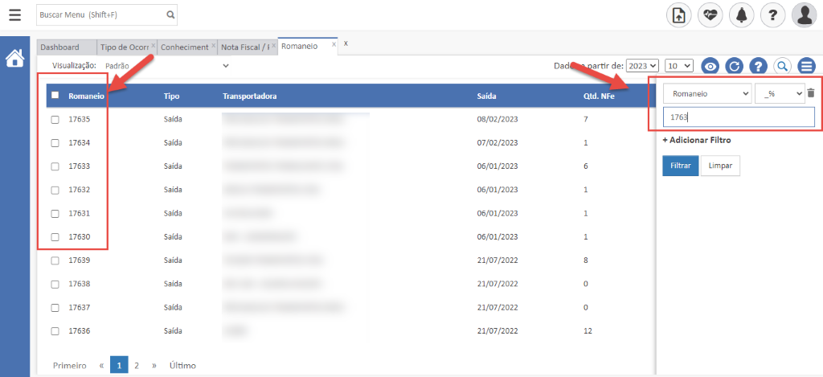Select checkbox for romaneio 17639

55,260
